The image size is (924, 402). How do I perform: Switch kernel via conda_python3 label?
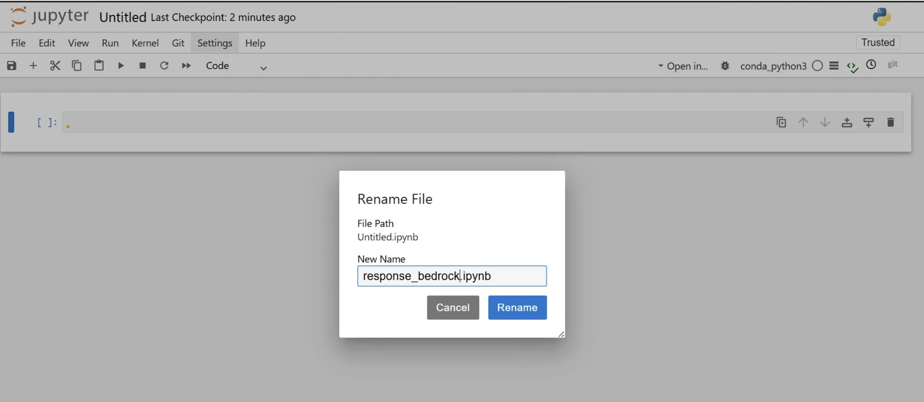coord(773,66)
